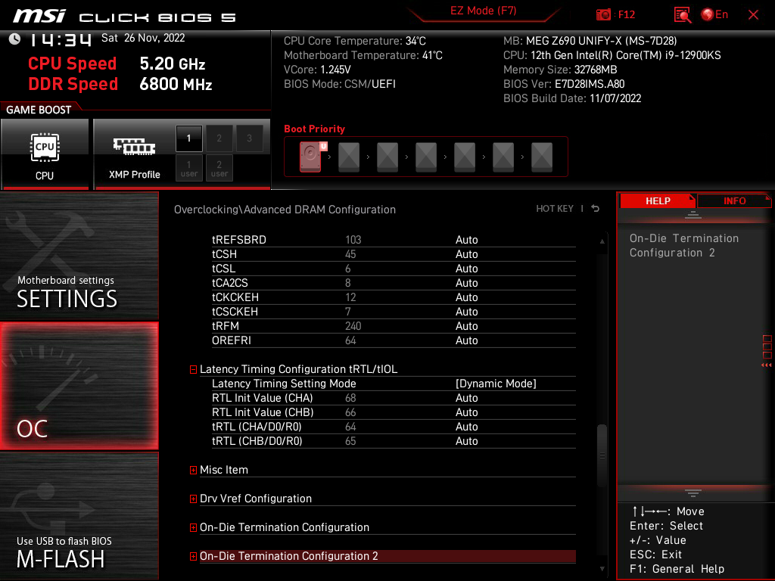
Task: Select XMP profile 3
Action: [x=249, y=138]
